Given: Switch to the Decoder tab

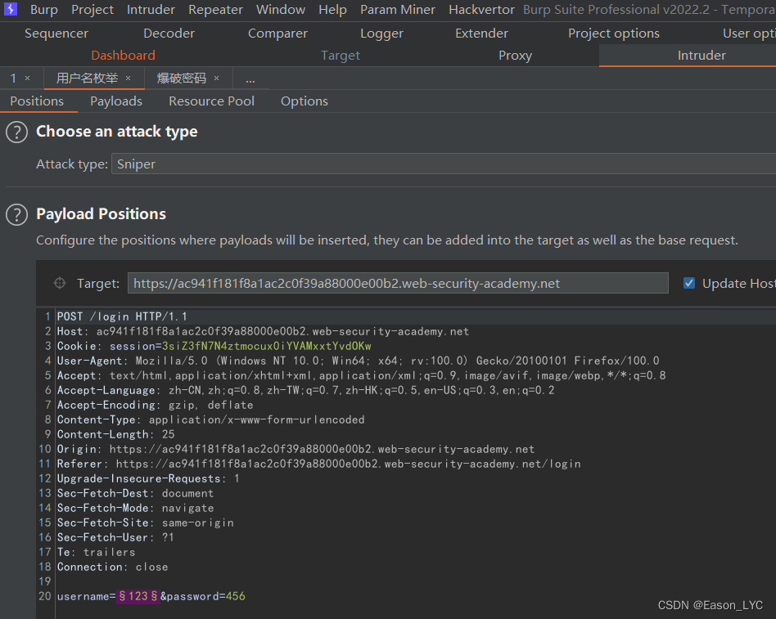Looking at the screenshot, I should tap(169, 34).
